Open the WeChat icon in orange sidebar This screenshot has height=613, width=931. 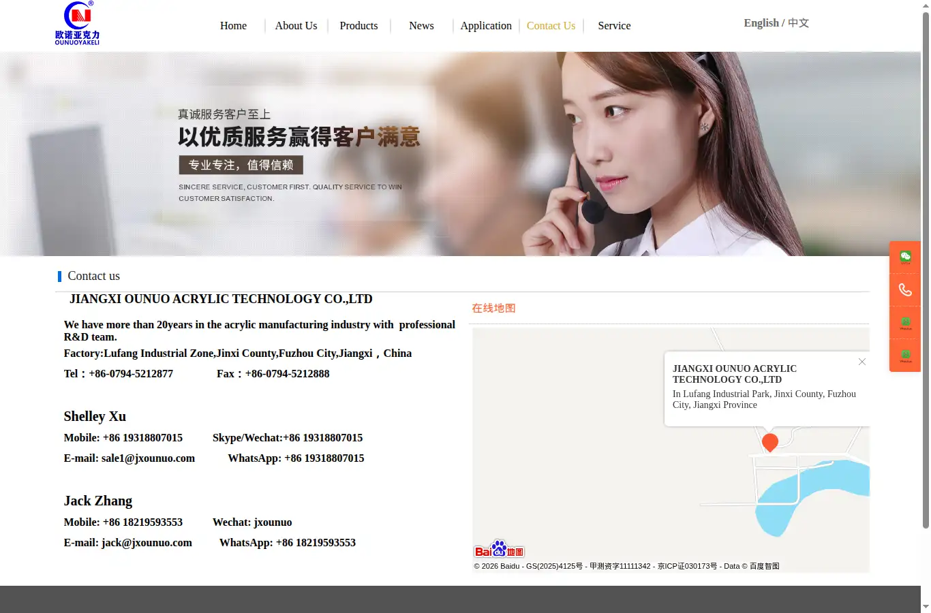[x=905, y=257]
